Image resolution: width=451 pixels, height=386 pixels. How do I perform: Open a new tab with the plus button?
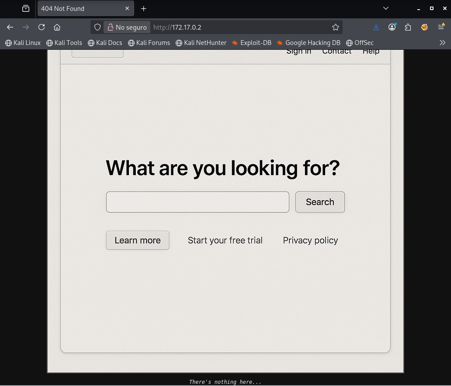(x=143, y=8)
